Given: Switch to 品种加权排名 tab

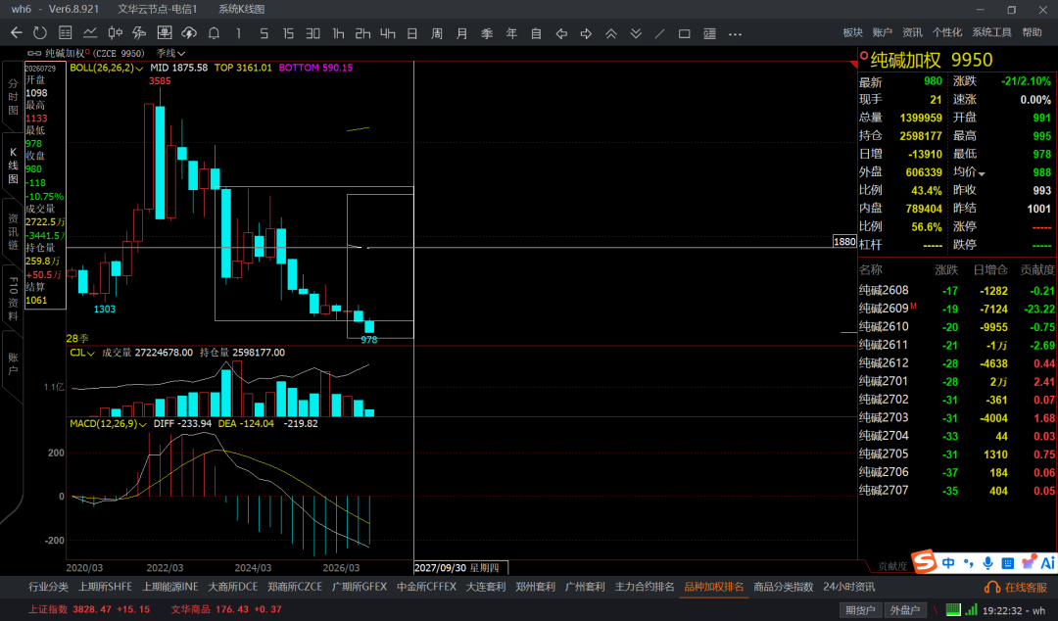Looking at the screenshot, I should click(x=714, y=587).
